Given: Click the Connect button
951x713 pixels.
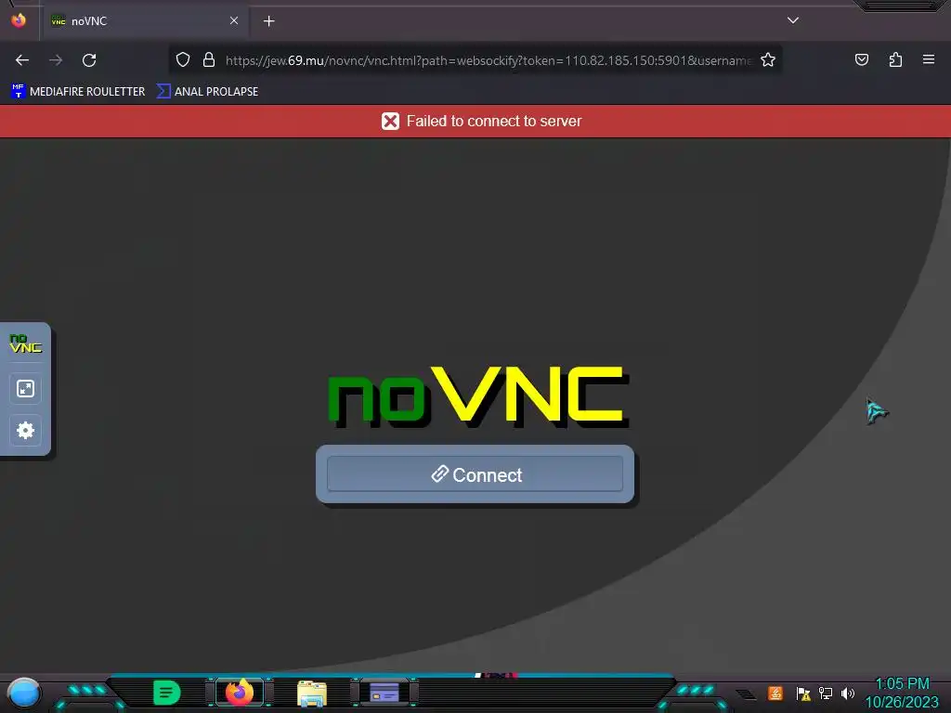Looking at the screenshot, I should [x=475, y=474].
